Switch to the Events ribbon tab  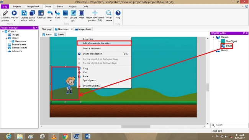point(60,6)
